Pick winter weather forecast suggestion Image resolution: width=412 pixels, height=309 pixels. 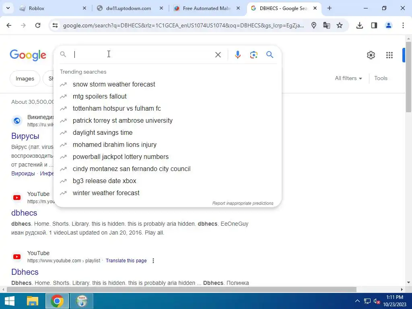[x=168, y=193]
